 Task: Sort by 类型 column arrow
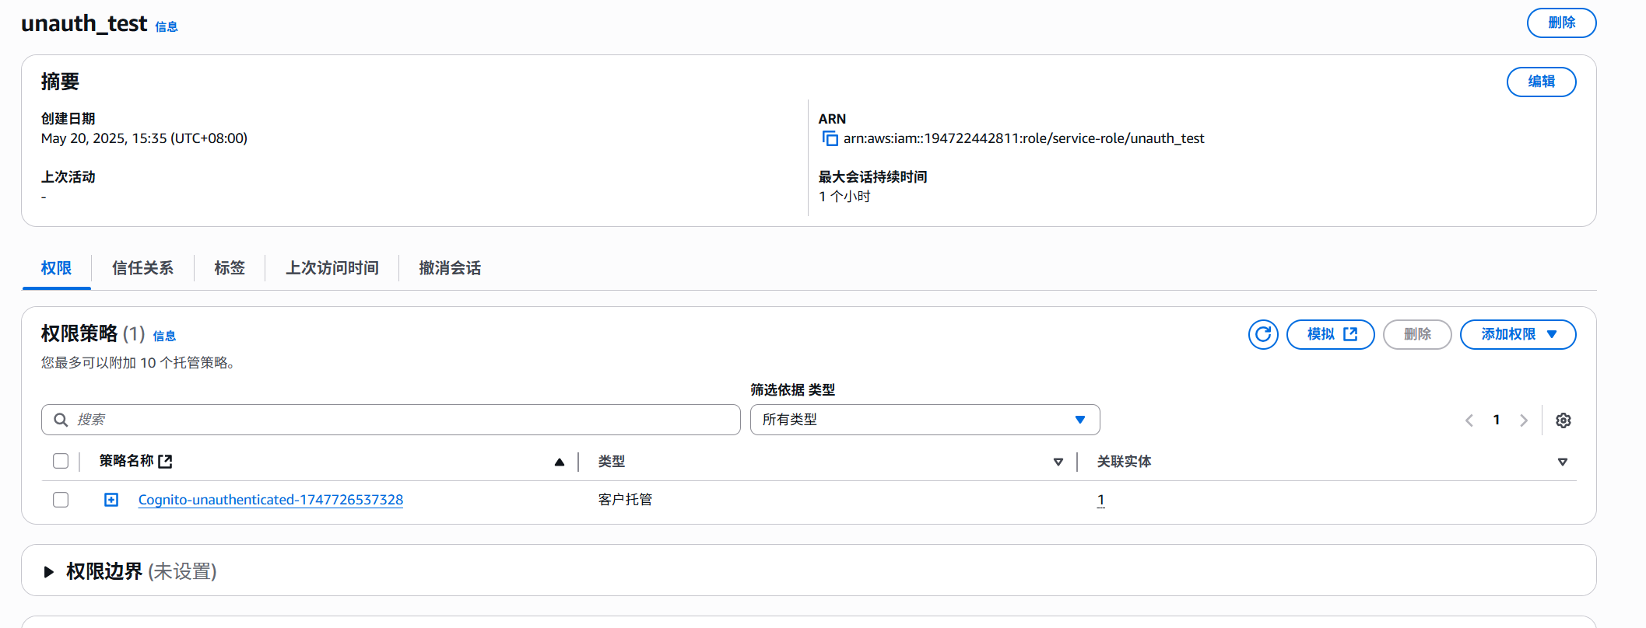(1058, 462)
